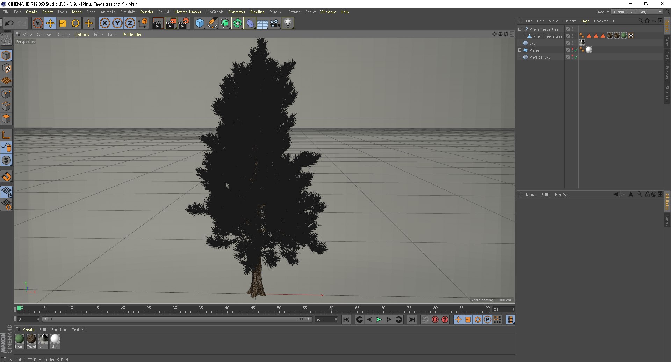Open the Material Manager Create menu
Viewport: 671px width, 362px height.
coord(29,330)
